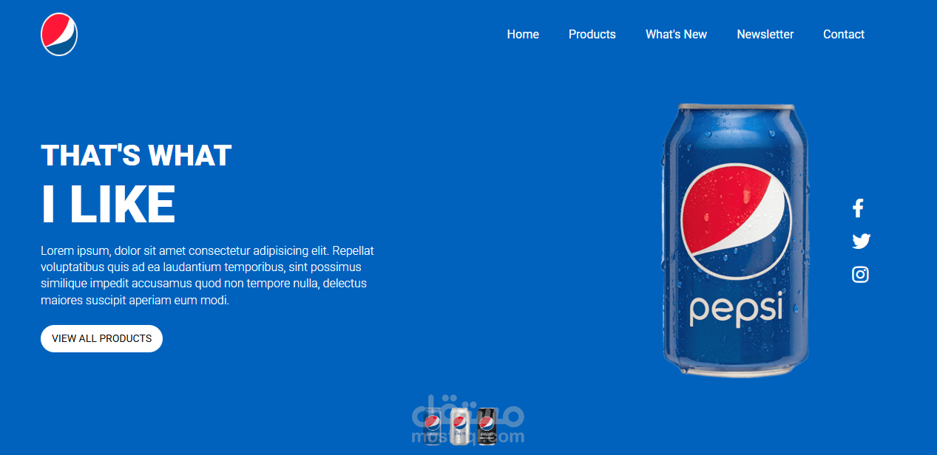Click the Lorem ipsum description paragraph

click(208, 276)
